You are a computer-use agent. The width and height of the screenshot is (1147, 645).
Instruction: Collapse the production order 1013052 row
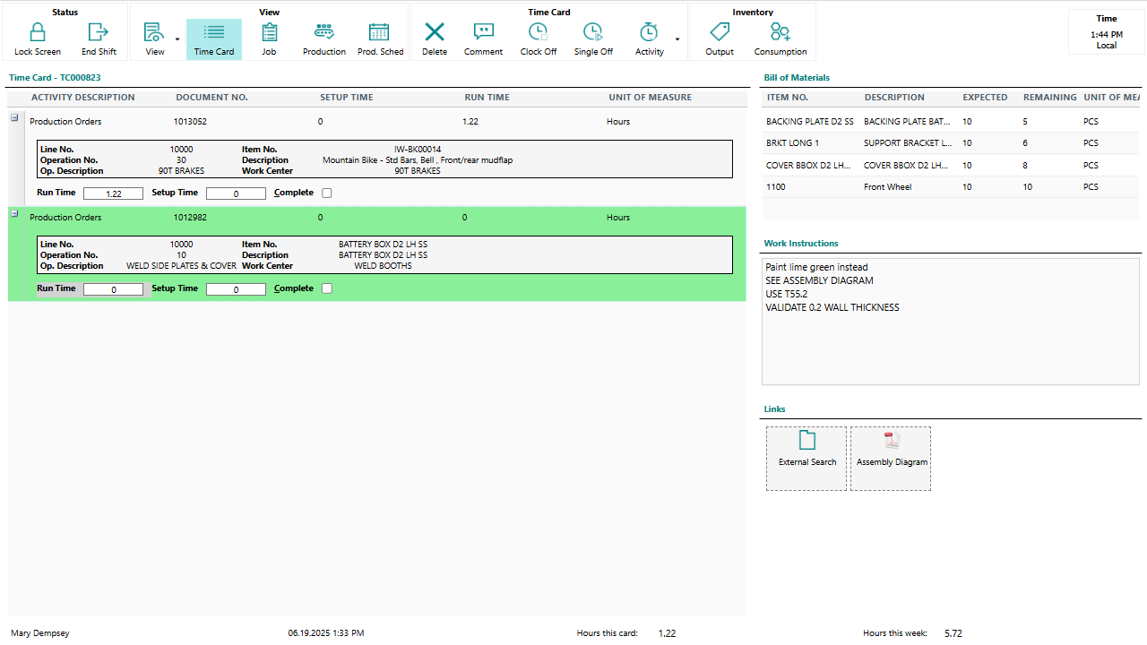click(14, 117)
